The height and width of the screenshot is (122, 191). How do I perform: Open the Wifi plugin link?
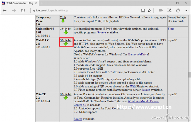click(133, 86)
